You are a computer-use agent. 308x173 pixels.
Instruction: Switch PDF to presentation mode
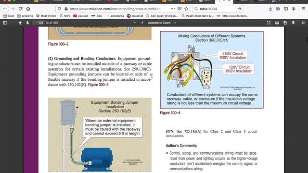pos(269,23)
